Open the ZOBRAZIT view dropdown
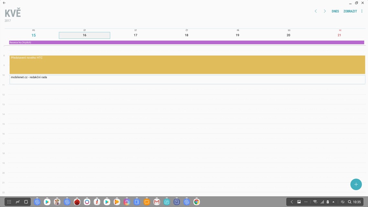Image resolution: width=368 pixels, height=207 pixels. tap(350, 11)
